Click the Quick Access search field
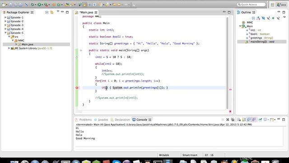 252,5
